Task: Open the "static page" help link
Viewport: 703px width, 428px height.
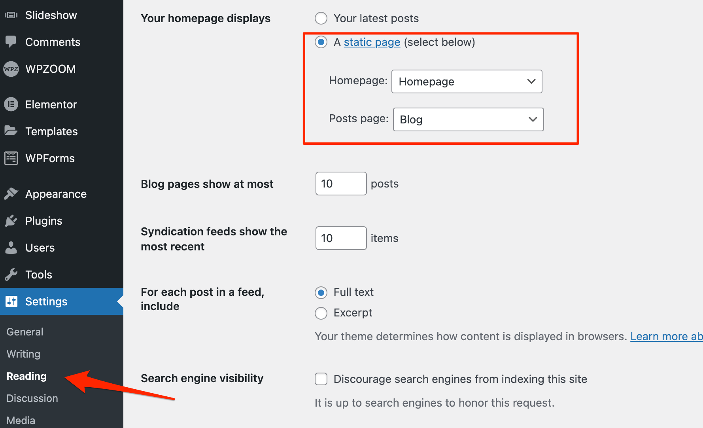Action: pos(372,42)
